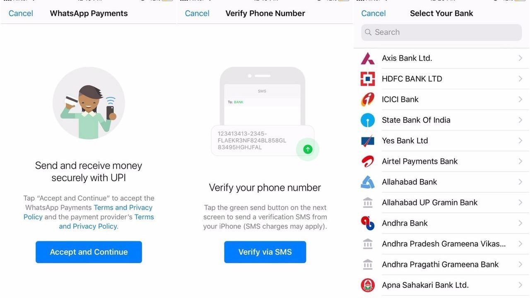Open Andhra Pragathi Grameena Bank chevron
The height and width of the screenshot is (298, 530).
[x=520, y=264]
